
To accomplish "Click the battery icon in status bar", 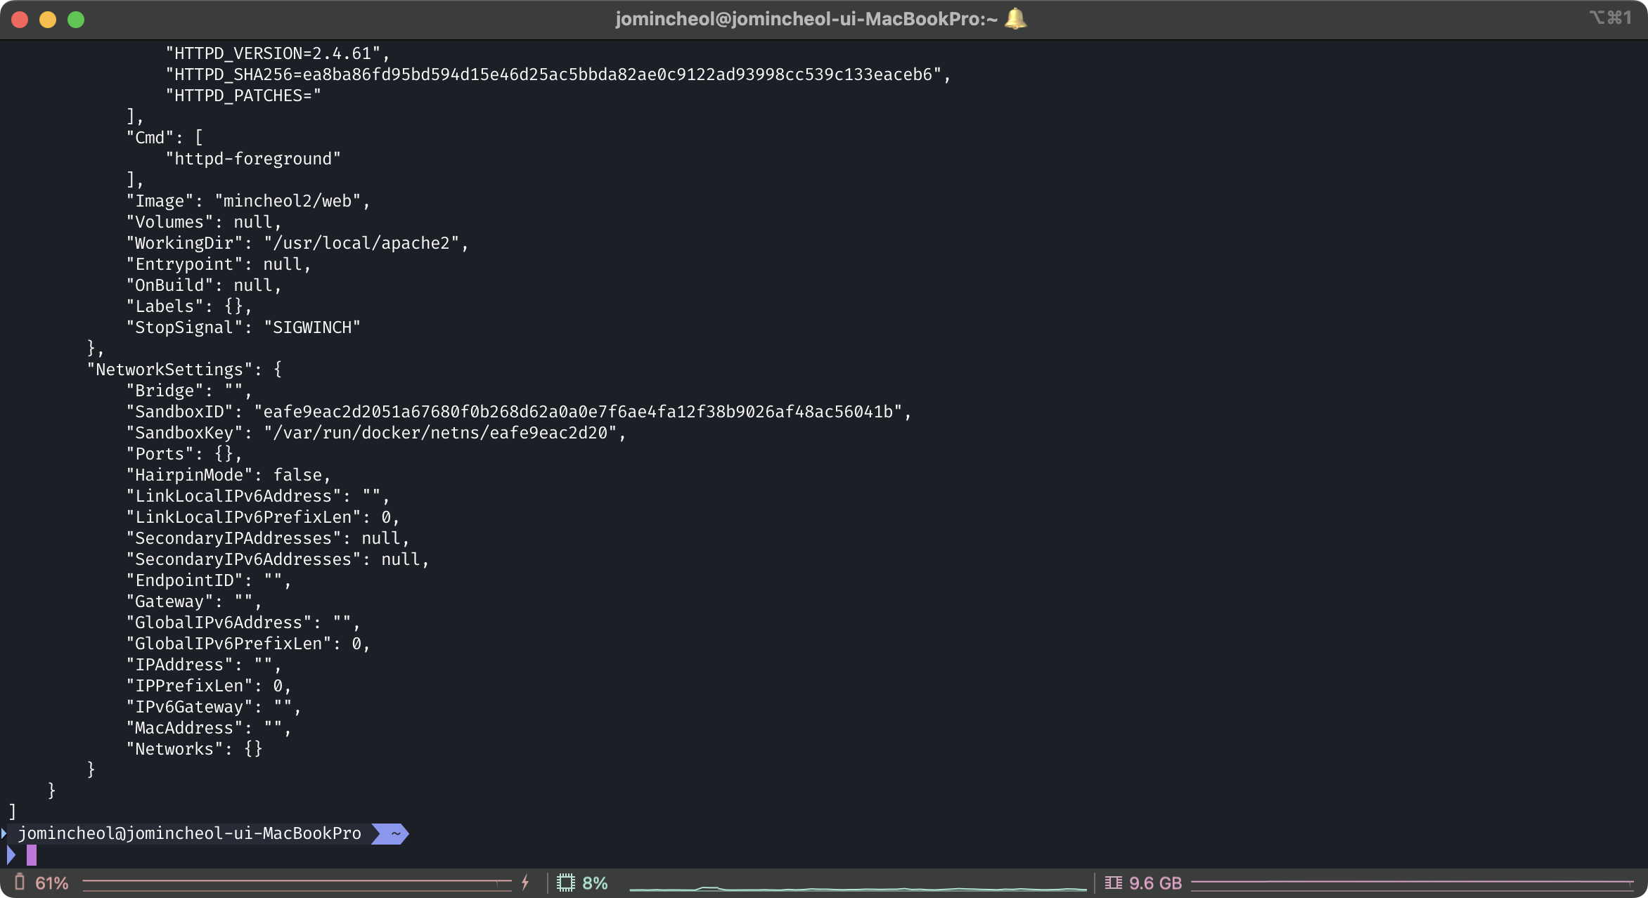I will (20, 882).
